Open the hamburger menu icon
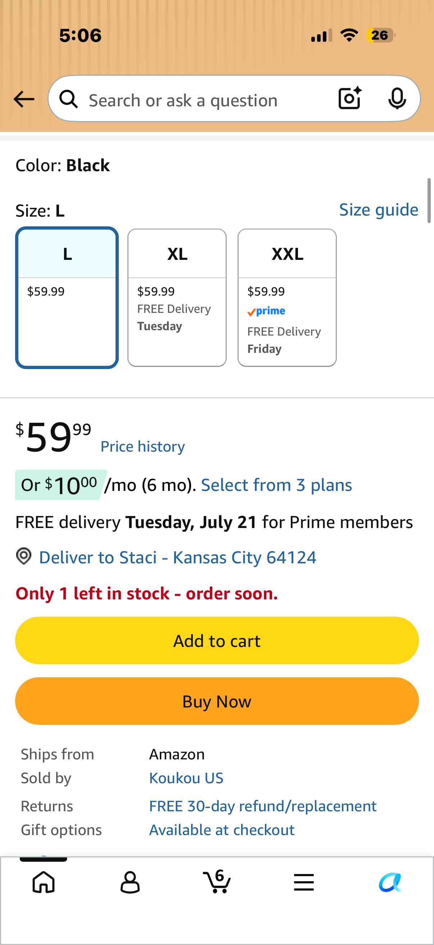 point(304,882)
